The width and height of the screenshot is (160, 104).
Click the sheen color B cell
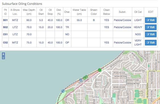(94, 20)
